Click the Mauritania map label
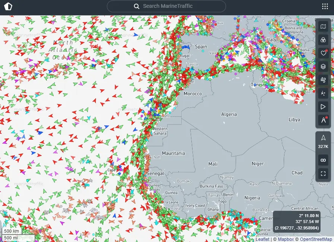 (x=174, y=153)
